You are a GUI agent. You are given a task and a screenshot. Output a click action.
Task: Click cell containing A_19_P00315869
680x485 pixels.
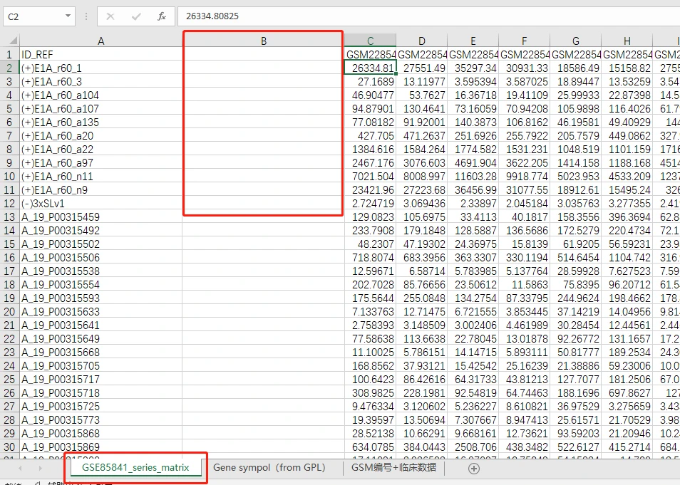point(101,447)
